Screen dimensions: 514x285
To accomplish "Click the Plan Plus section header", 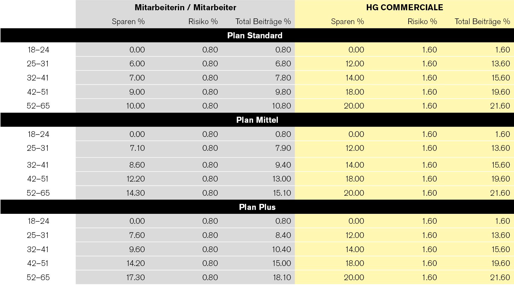I will click(257, 207).
